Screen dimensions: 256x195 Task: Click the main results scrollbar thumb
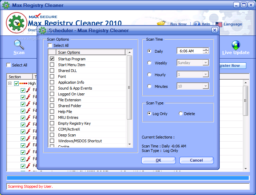pos(245,101)
